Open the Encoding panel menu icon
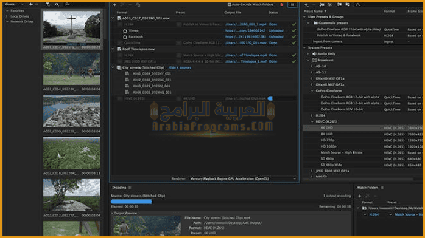Viewport: 425px width, 238px height. (130, 188)
